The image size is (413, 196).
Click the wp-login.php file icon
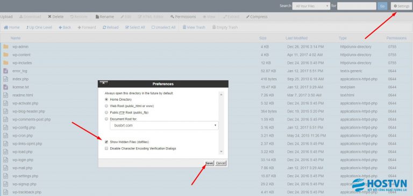[6, 160]
